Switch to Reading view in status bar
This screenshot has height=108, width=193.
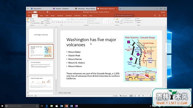(139, 96)
